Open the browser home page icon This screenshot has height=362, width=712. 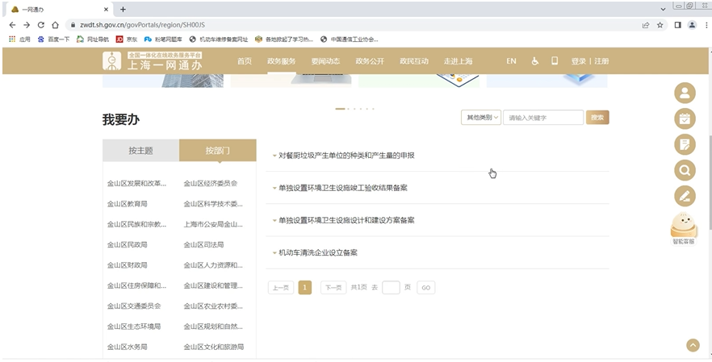coord(55,25)
